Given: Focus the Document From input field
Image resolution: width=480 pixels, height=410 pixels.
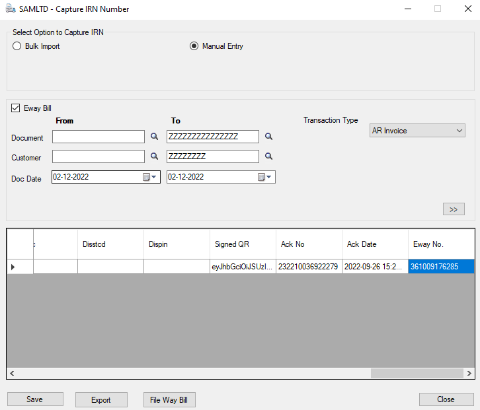Looking at the screenshot, I should 99,137.
